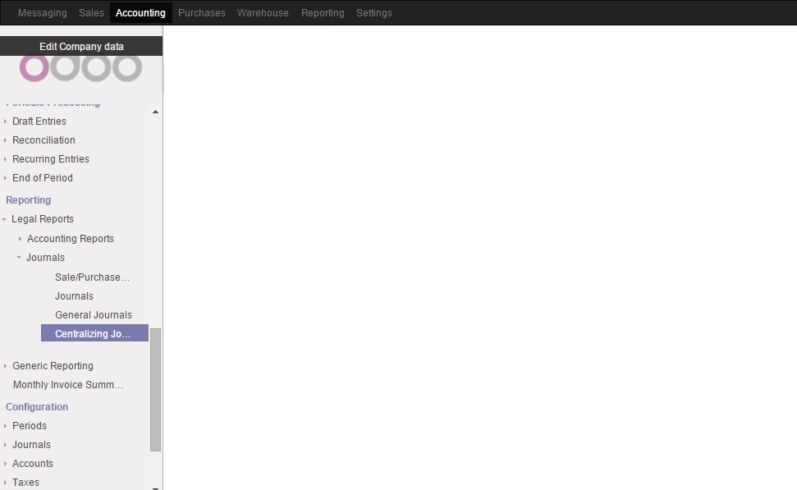Collapse the Legal Reports tree
This screenshot has height=490, width=797.
[5, 219]
